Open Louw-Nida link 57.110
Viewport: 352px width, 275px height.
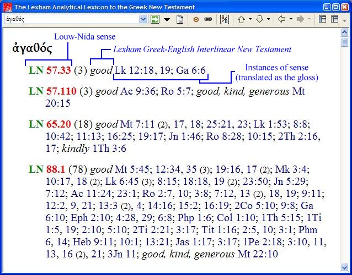tap(61, 91)
